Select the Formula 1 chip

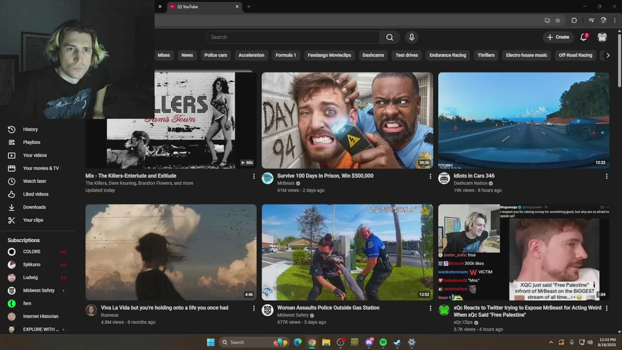click(286, 55)
